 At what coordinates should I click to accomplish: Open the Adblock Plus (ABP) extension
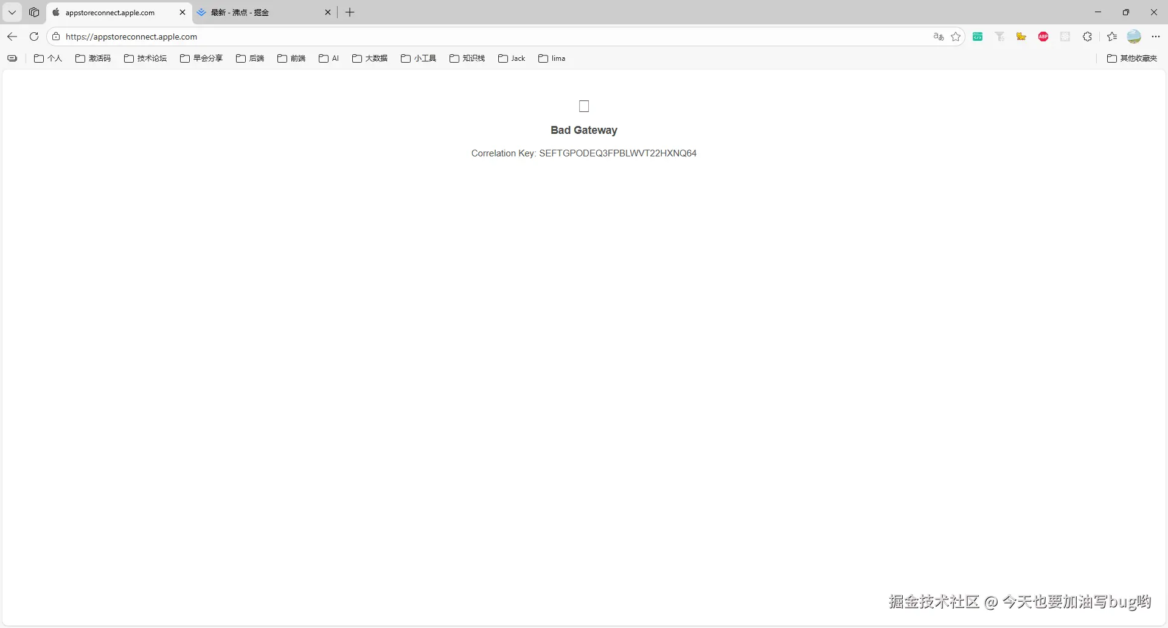1043,37
